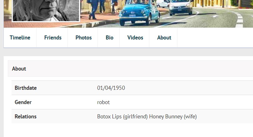Click the About tab in profile navigation
The image size is (253, 137).
pos(164,38)
